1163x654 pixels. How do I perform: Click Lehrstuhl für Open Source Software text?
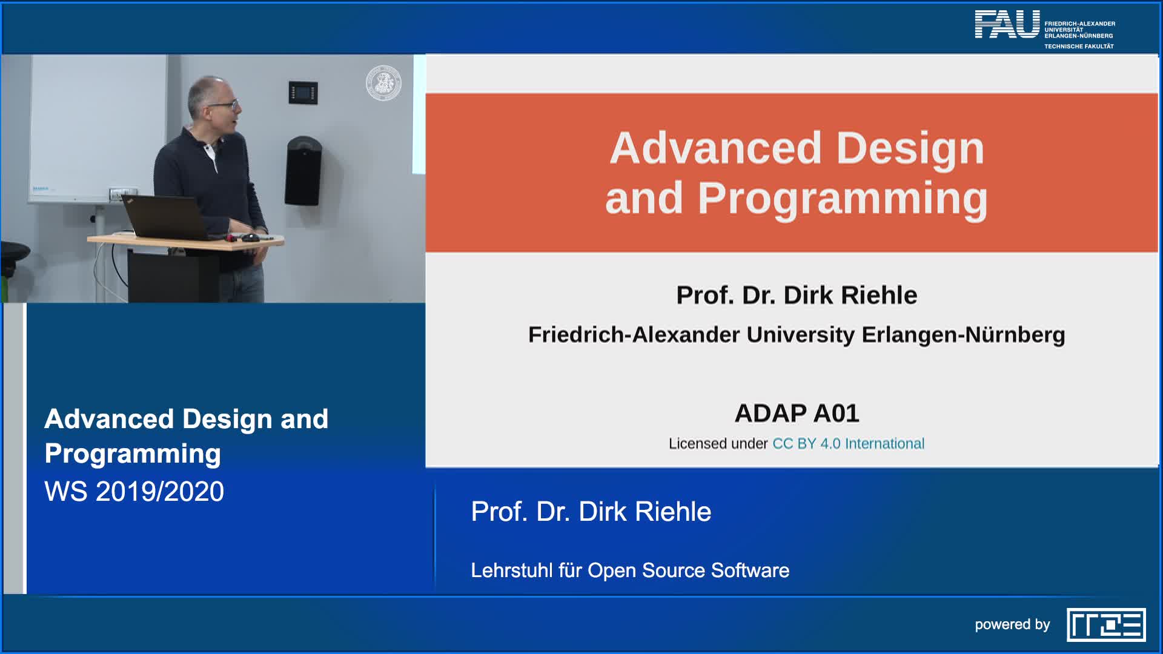coord(630,570)
